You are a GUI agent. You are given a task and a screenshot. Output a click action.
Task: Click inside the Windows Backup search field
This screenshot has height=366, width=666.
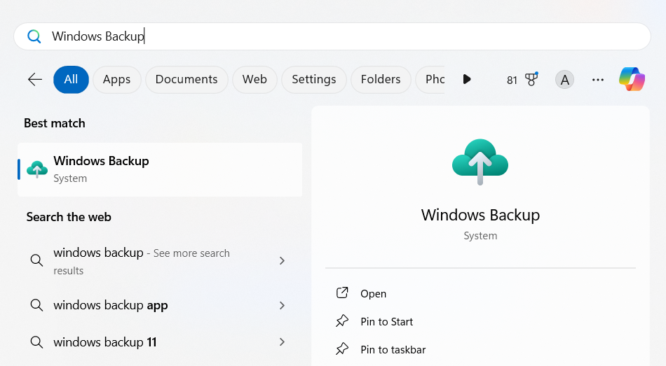[332, 36]
